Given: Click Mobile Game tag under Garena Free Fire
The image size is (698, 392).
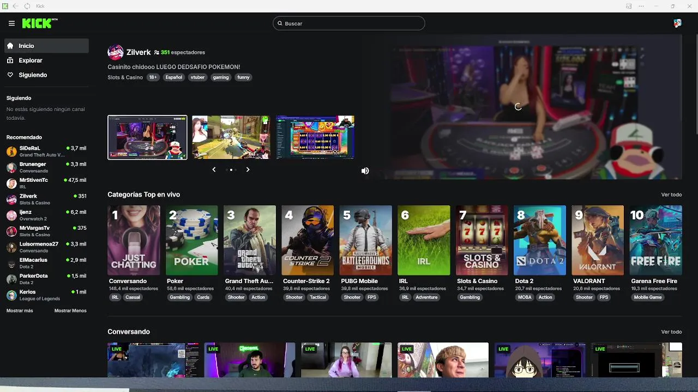Looking at the screenshot, I should 648,297.
